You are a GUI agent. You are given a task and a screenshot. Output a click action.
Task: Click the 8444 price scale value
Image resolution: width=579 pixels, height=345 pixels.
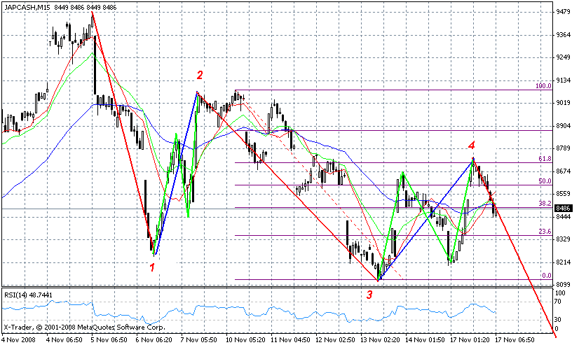563,217
